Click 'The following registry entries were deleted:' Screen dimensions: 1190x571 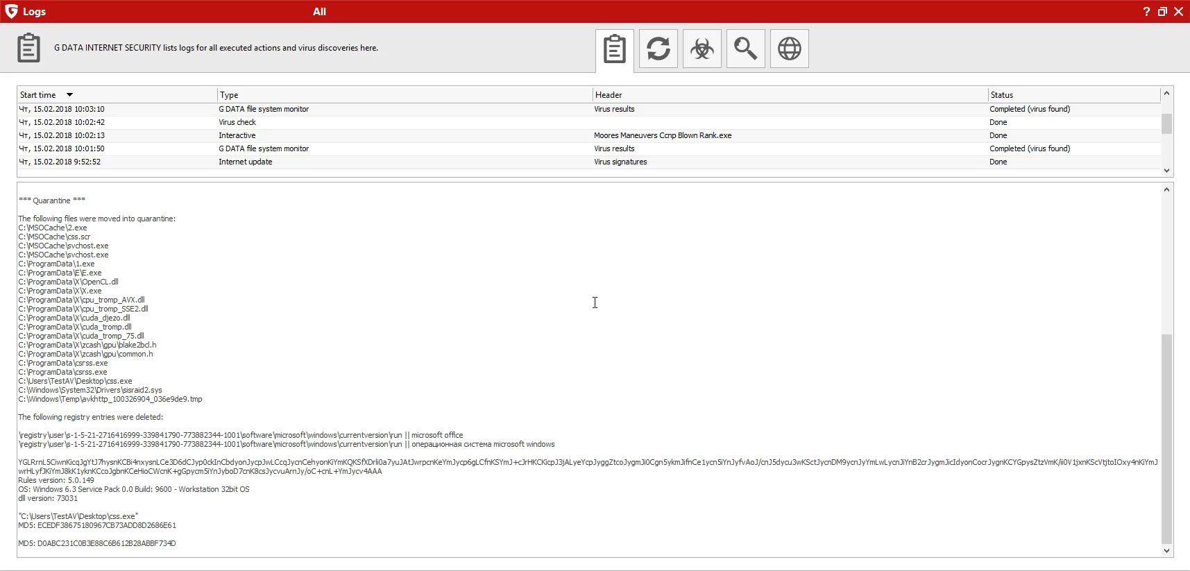click(91, 417)
